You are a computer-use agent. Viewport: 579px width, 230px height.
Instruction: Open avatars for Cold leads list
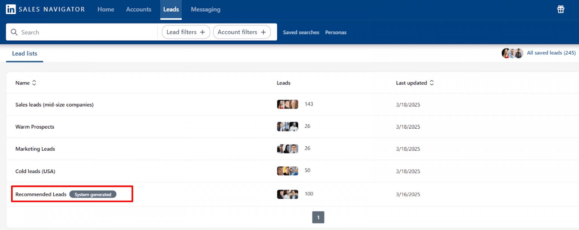(288, 171)
